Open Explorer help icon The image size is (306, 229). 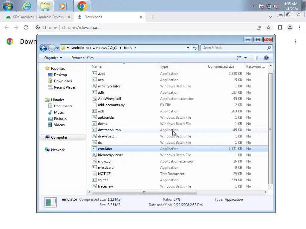[266, 58]
